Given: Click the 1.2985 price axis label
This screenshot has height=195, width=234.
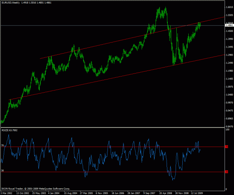Looking at the screenshot, I should pos(230,55).
